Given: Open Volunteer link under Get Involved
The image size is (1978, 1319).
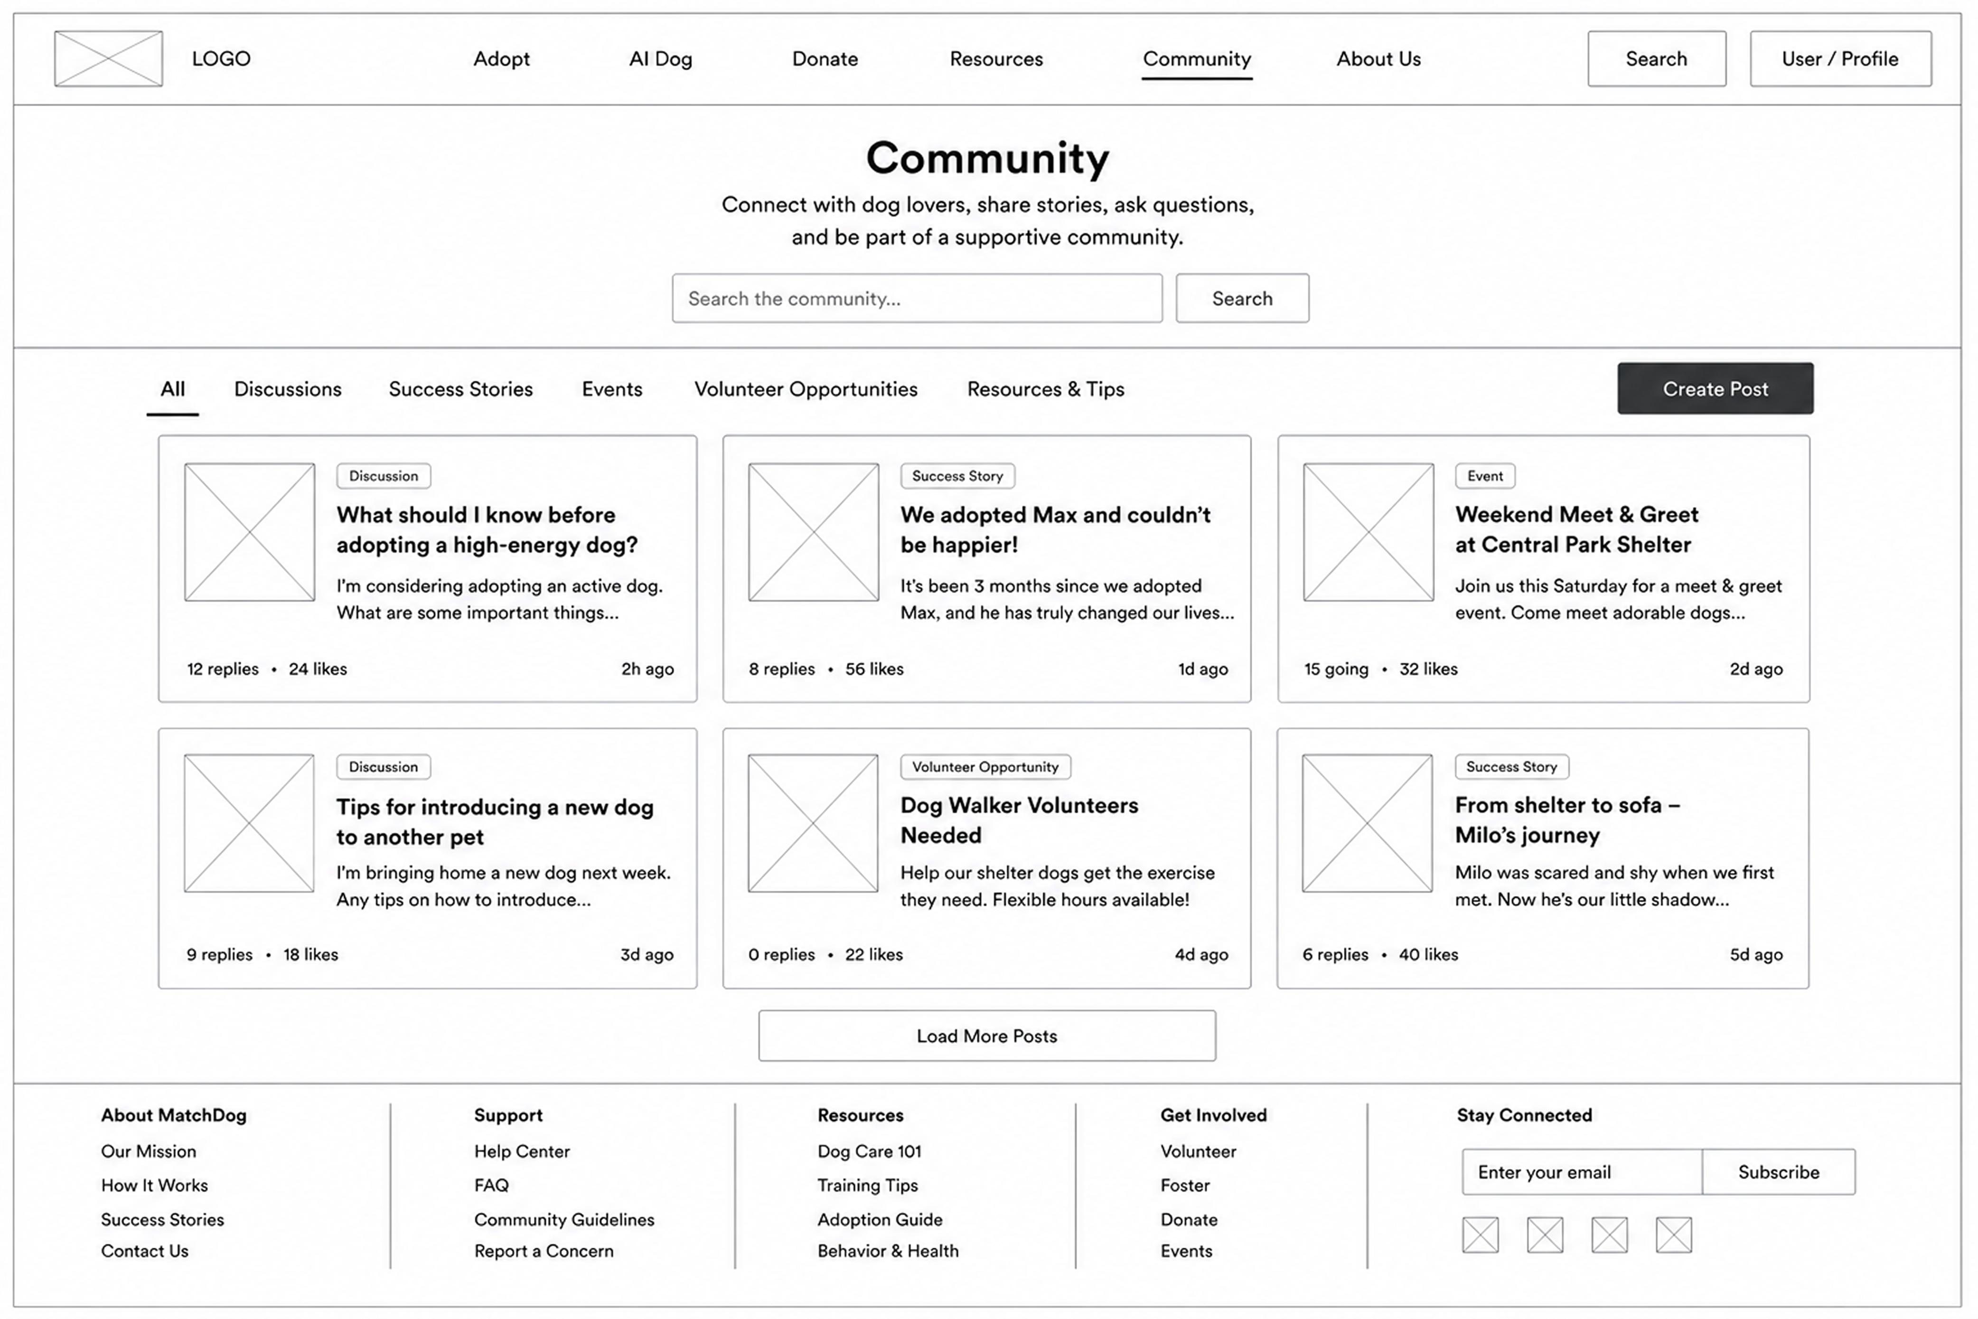Looking at the screenshot, I should (1199, 1151).
